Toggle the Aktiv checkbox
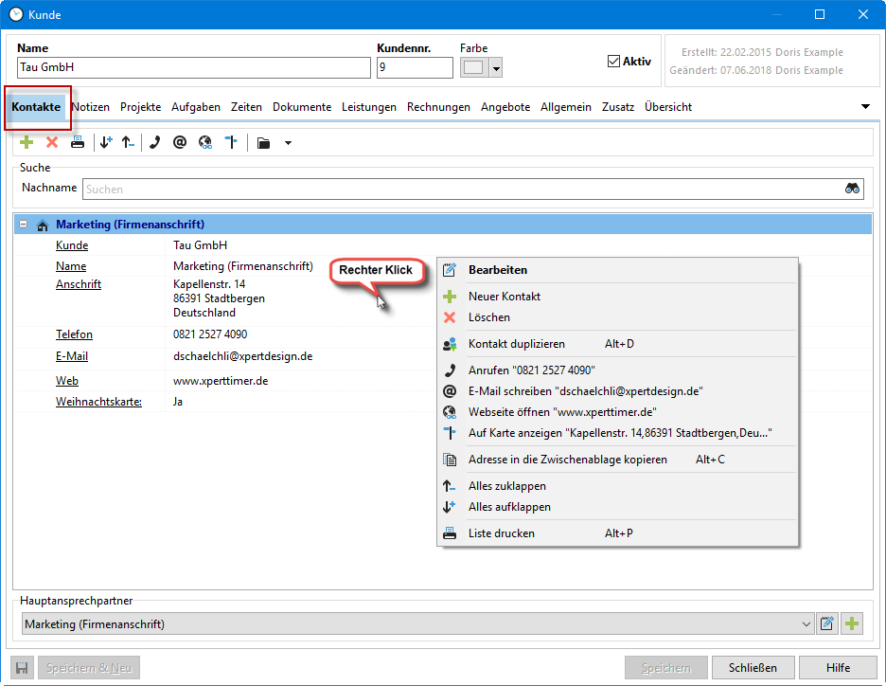The image size is (886, 686). click(x=613, y=62)
